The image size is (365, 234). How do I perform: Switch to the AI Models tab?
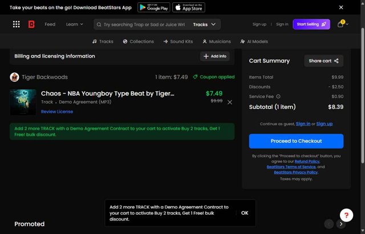(x=254, y=42)
